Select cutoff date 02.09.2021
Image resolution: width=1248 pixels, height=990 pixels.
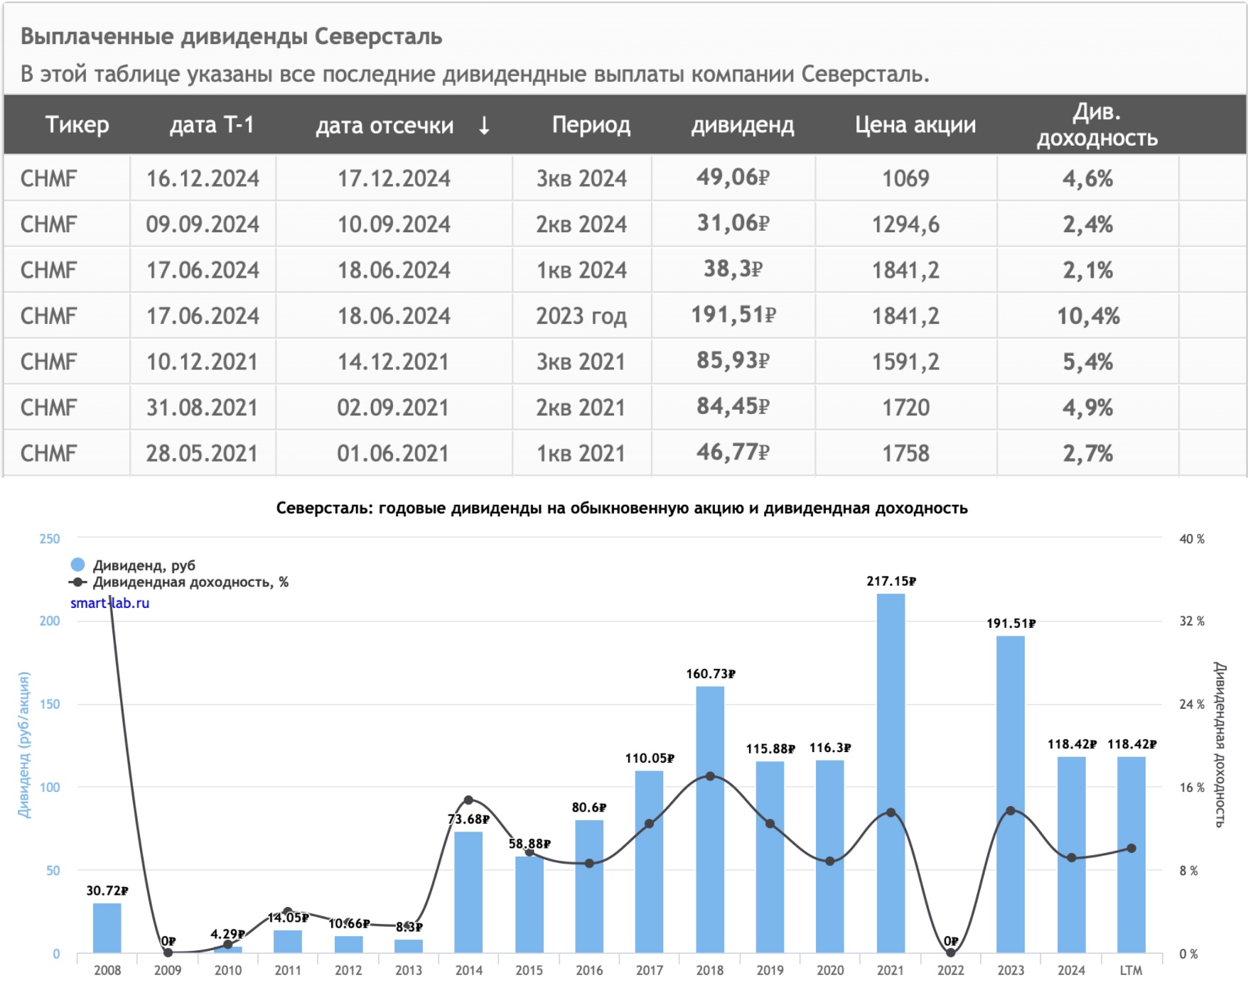(x=393, y=408)
